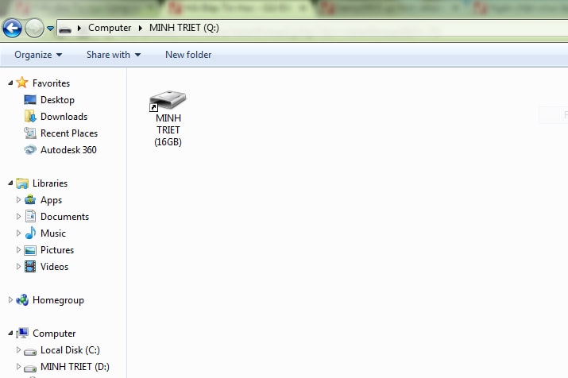Screen dimensions: 568x378
Task: Click Computer in the address bar breadcrumb
Action: pos(110,28)
